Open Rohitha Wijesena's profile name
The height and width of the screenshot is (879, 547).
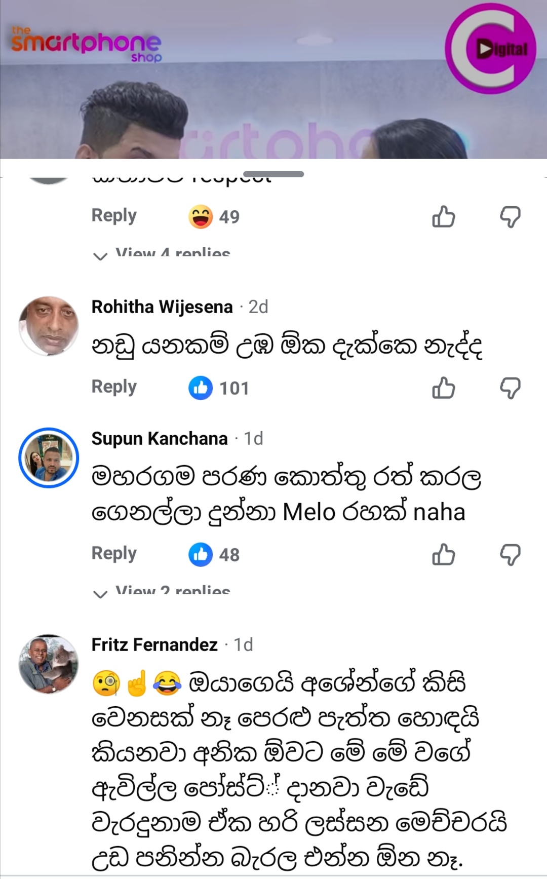coord(162,307)
